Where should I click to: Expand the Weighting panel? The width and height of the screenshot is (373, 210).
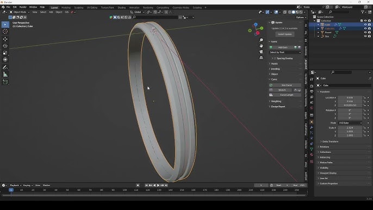click(276, 101)
